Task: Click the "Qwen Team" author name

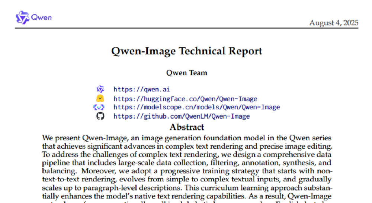Action: (186, 73)
